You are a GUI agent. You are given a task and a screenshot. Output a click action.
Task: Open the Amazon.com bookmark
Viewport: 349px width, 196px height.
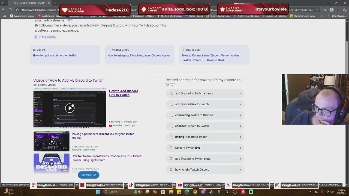click(x=22, y=16)
